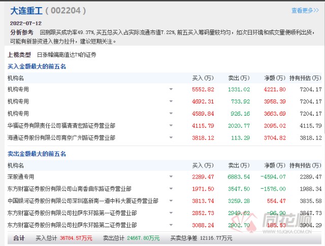Expand the 东方财富山南香曲东路 row arrow

(171, 189)
